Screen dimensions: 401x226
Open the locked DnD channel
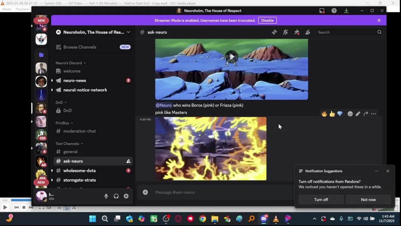coord(93,110)
